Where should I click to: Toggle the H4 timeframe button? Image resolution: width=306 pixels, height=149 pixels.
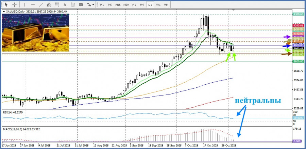tap(142, 5)
